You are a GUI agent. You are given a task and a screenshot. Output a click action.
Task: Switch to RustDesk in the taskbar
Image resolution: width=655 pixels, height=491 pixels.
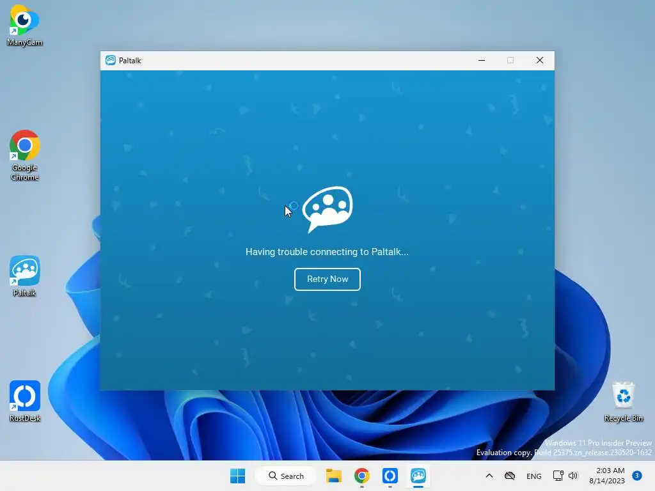(390, 476)
